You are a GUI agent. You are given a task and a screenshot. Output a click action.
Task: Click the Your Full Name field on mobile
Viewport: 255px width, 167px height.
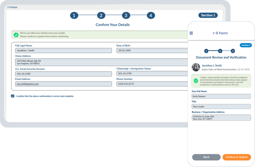tap(221, 96)
